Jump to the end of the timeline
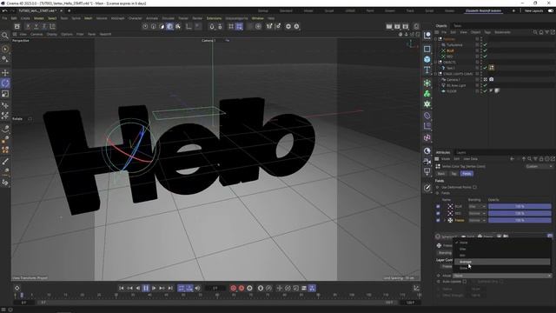Screen dimensions: 556x313 point(170,288)
